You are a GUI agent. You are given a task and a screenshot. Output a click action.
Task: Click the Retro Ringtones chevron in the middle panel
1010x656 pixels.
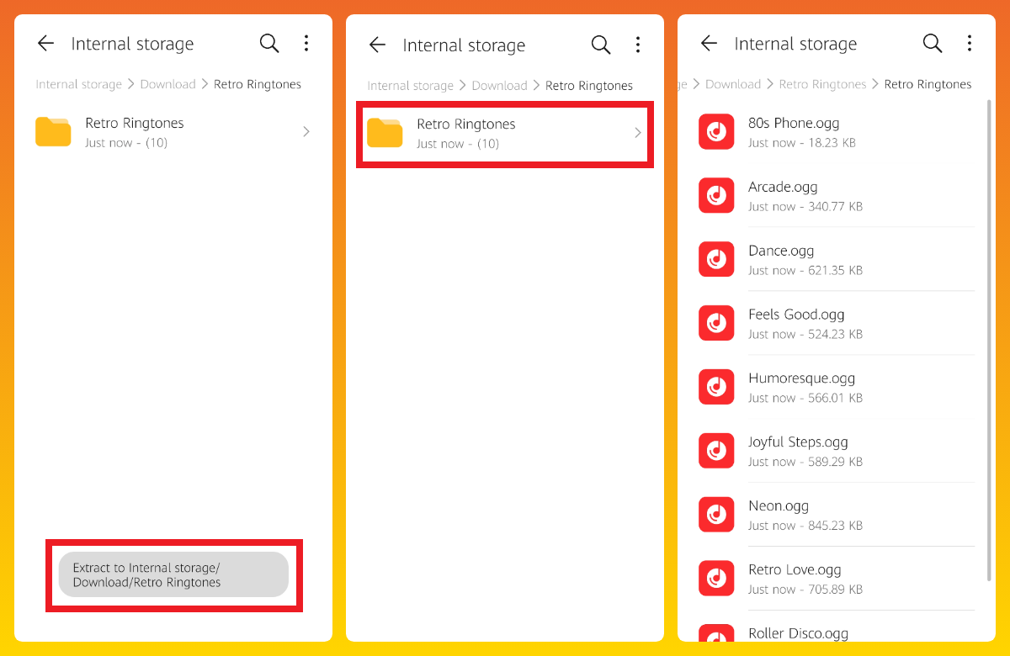[638, 133]
